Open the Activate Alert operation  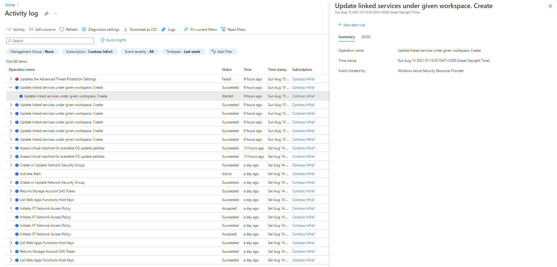(30, 174)
